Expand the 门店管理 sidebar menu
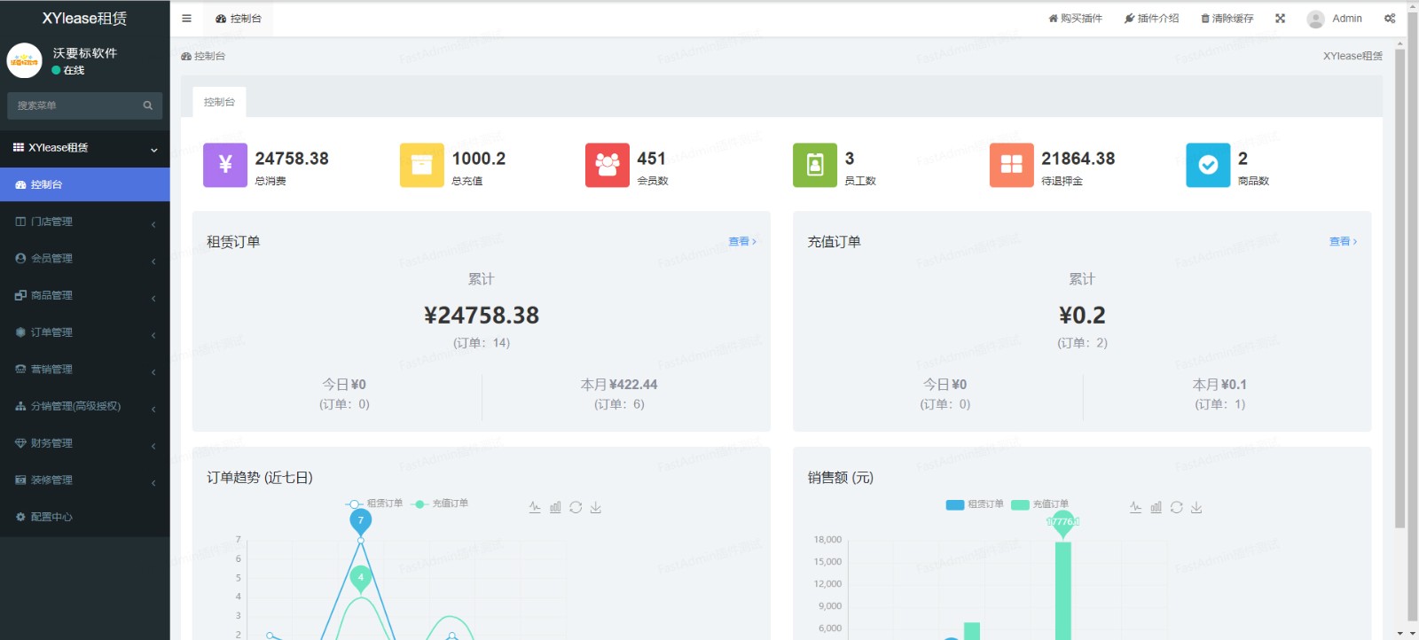The image size is (1419, 640). pyautogui.click(x=84, y=222)
